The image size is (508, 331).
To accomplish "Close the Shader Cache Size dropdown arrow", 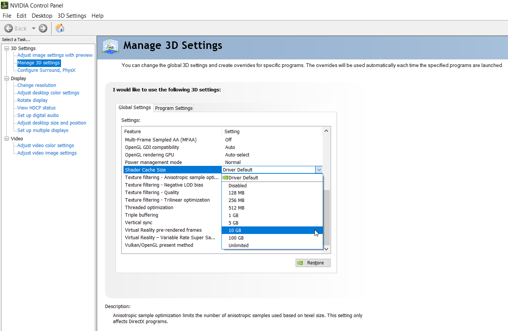I will pyautogui.click(x=319, y=170).
